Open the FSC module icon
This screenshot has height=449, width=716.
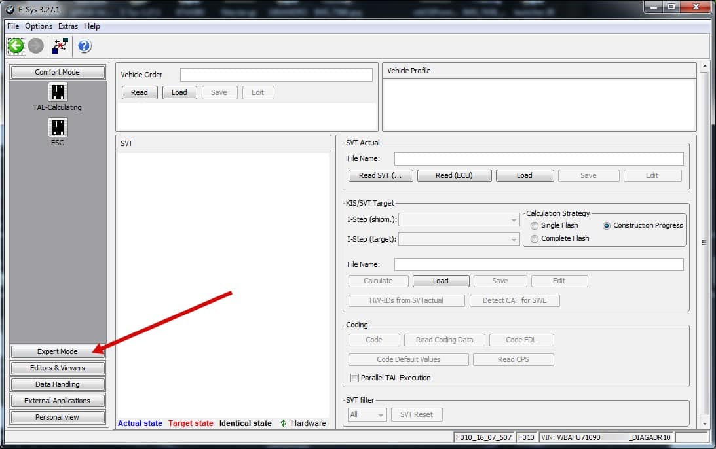58,128
